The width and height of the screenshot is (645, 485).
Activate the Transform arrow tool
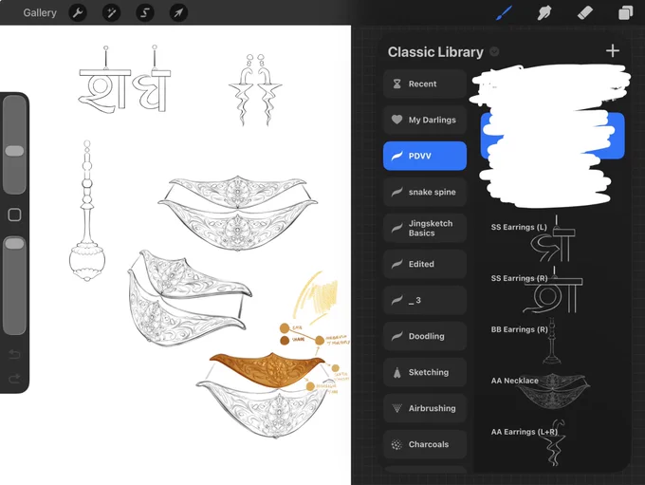coord(178,12)
